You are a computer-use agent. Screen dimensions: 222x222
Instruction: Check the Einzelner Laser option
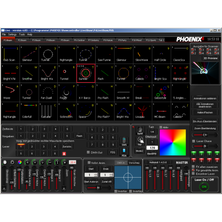(193, 174)
